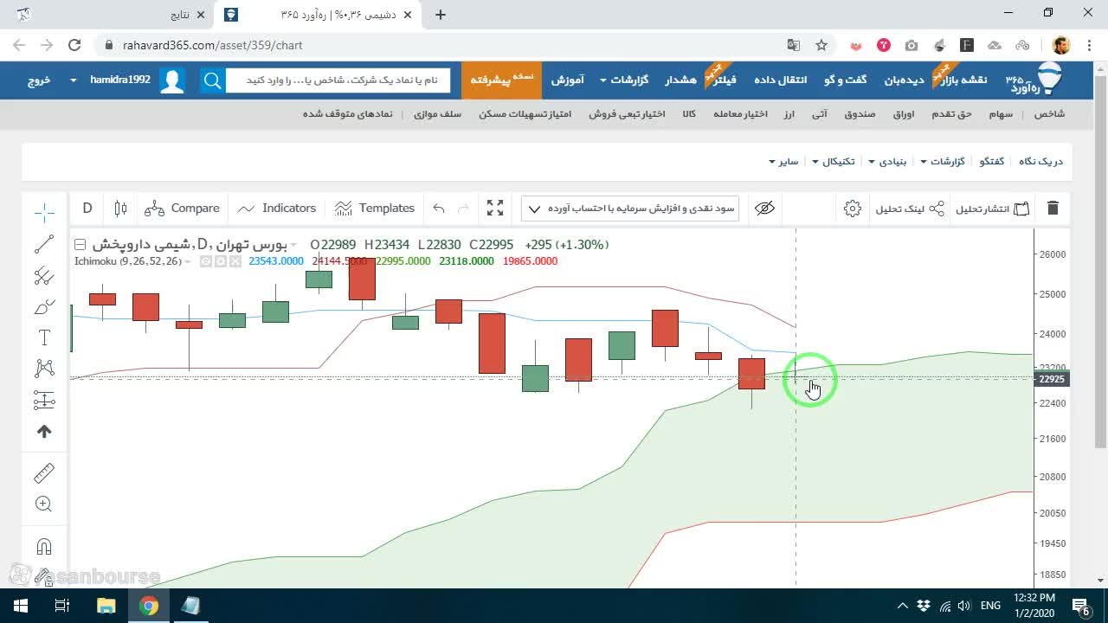Expand the Ichimoku legend dropdown arrow

tap(188, 261)
